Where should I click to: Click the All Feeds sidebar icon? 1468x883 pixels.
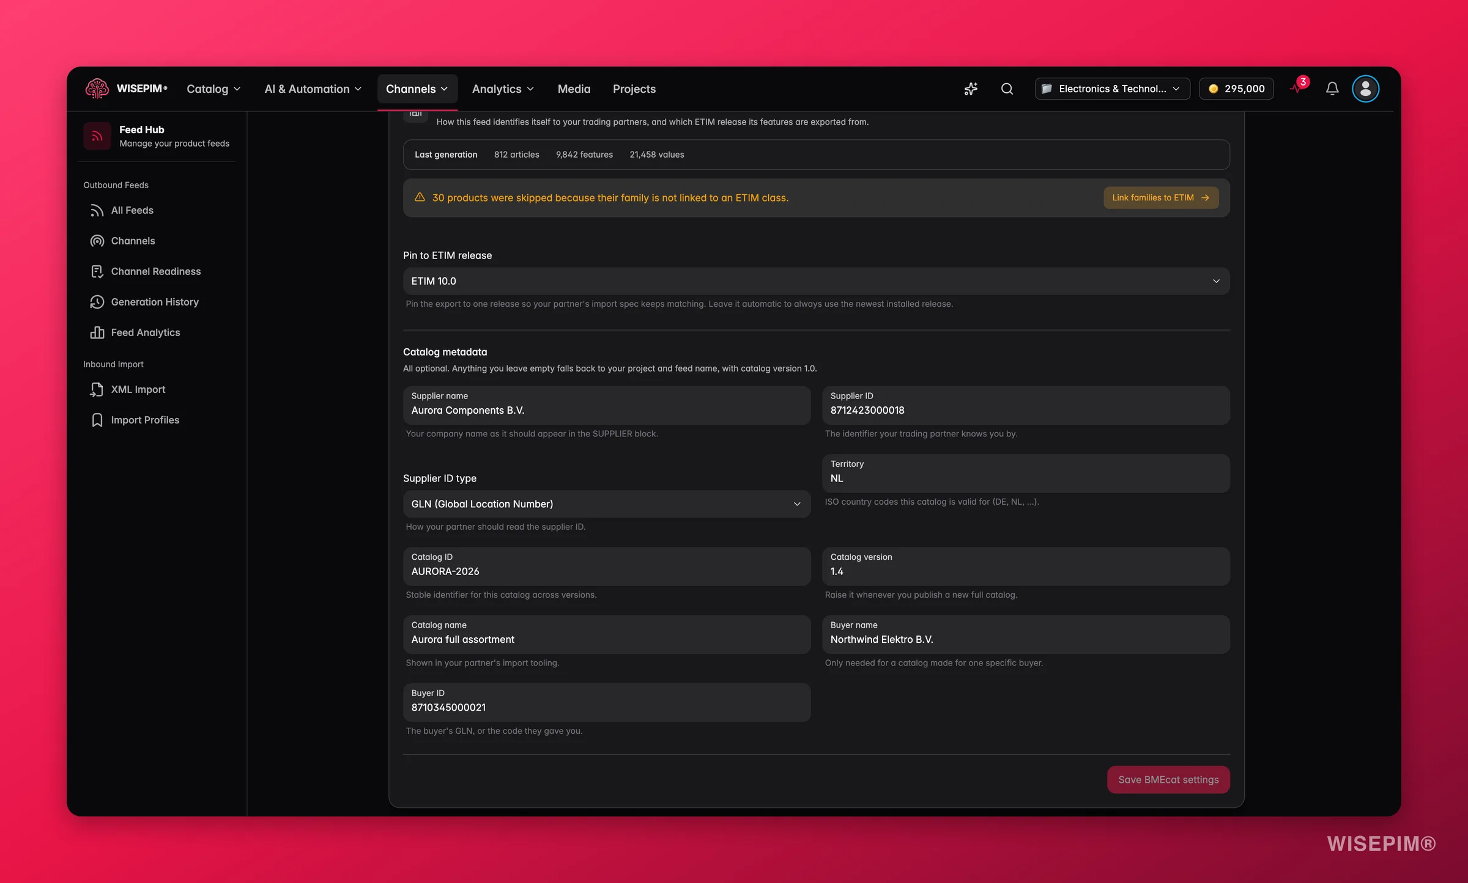point(97,210)
